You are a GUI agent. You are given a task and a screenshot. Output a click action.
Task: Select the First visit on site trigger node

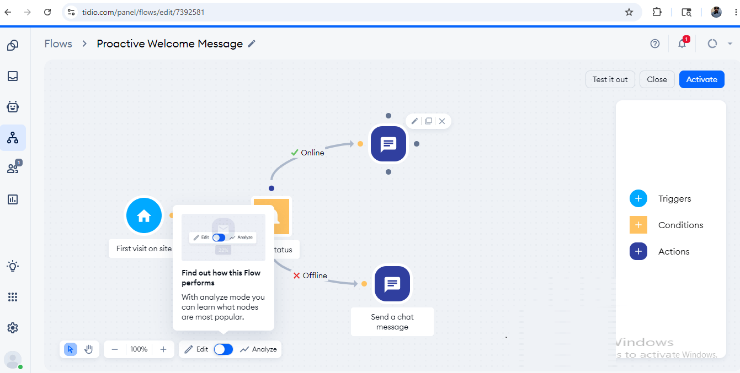pos(144,215)
